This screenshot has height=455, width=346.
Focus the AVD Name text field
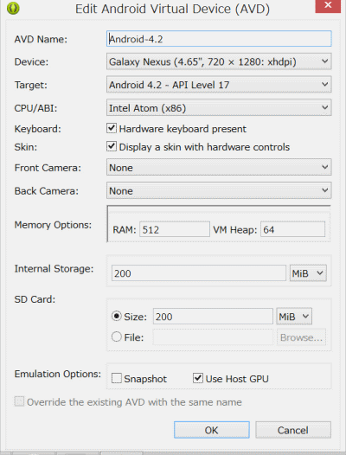point(219,39)
